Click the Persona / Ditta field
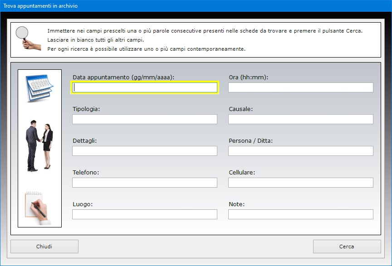The image size is (392, 266). [300, 151]
